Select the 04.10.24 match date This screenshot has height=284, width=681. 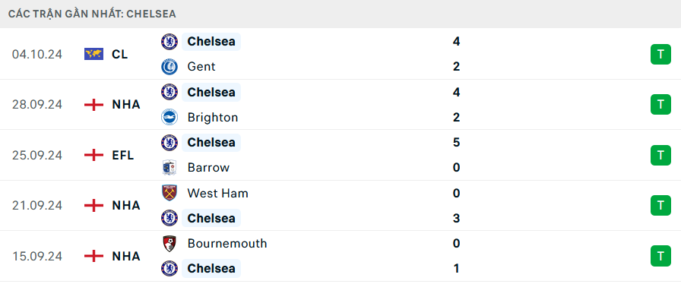[37, 54]
